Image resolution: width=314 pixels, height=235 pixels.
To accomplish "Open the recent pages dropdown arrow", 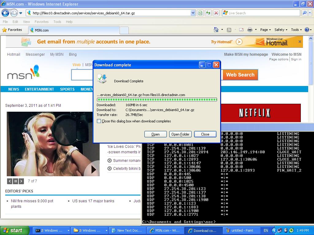I will pos(21,13).
